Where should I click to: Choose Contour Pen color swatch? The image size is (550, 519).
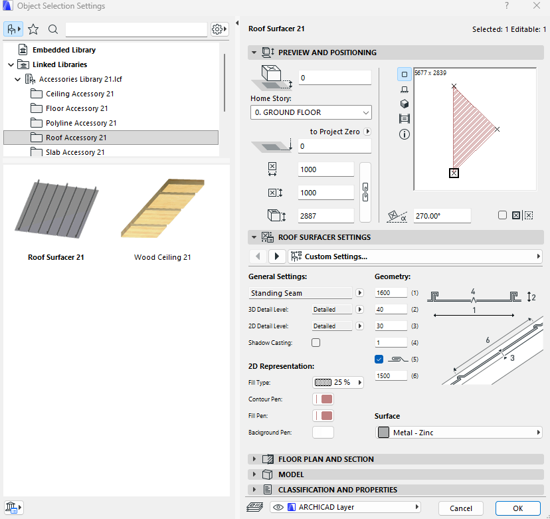[x=323, y=399]
